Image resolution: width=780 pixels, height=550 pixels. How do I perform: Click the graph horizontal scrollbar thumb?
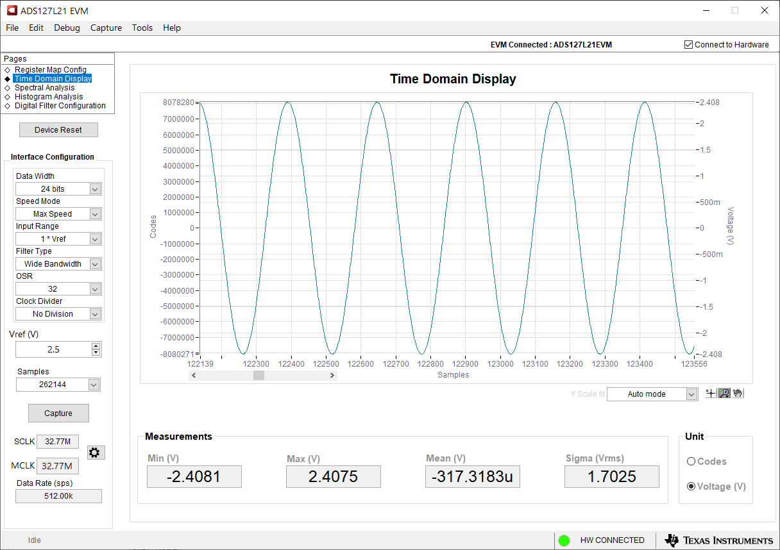(x=259, y=376)
